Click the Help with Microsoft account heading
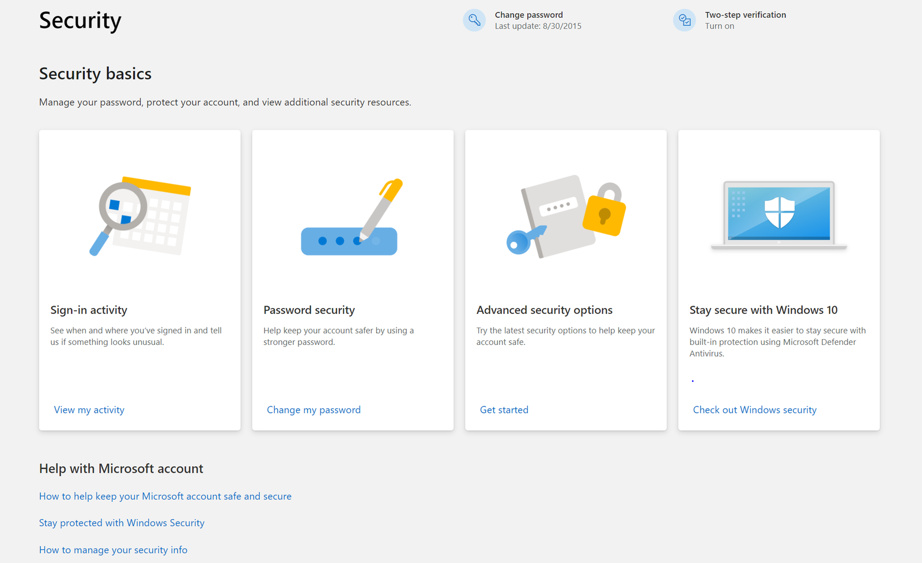 121,469
